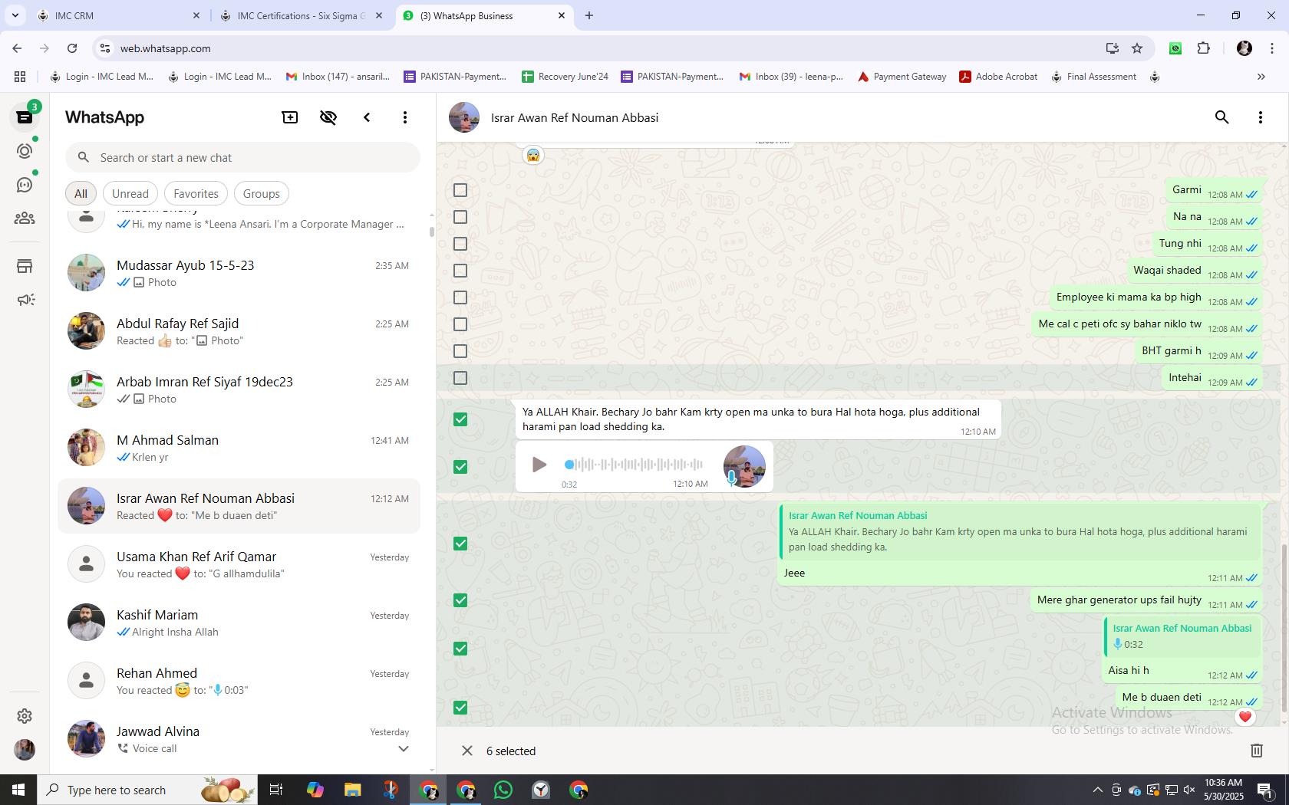The height and width of the screenshot is (805, 1289).
Task: Select the 'Tung nhi' message checkbox
Action: coord(460,244)
